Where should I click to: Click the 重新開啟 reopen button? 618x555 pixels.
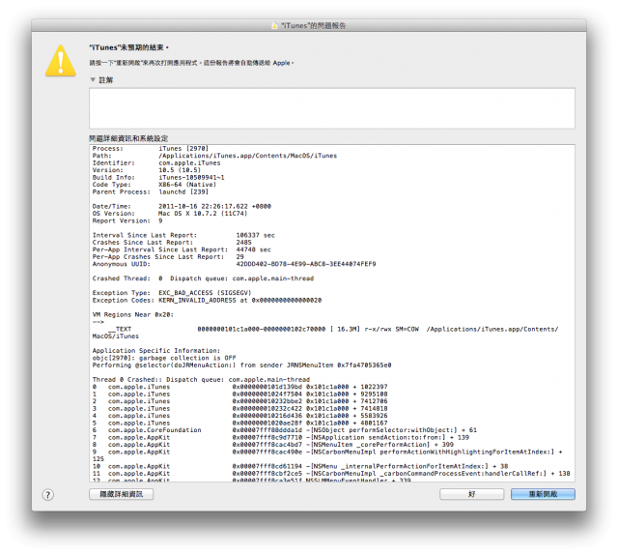click(543, 494)
